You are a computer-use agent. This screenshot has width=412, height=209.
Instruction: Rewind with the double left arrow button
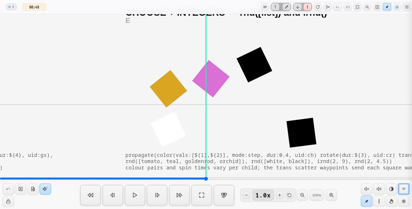90,195
